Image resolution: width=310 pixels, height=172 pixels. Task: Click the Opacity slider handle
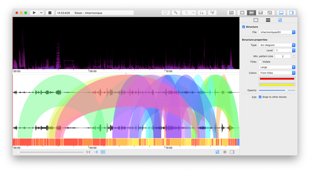pyautogui.click(x=286, y=90)
